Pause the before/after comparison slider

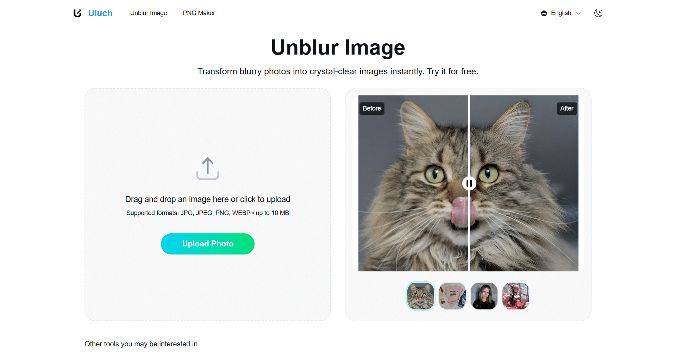[469, 183]
